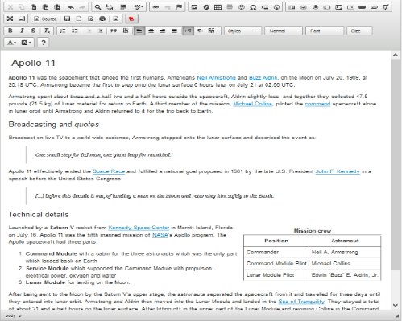Open the About question mark button

pos(44,43)
